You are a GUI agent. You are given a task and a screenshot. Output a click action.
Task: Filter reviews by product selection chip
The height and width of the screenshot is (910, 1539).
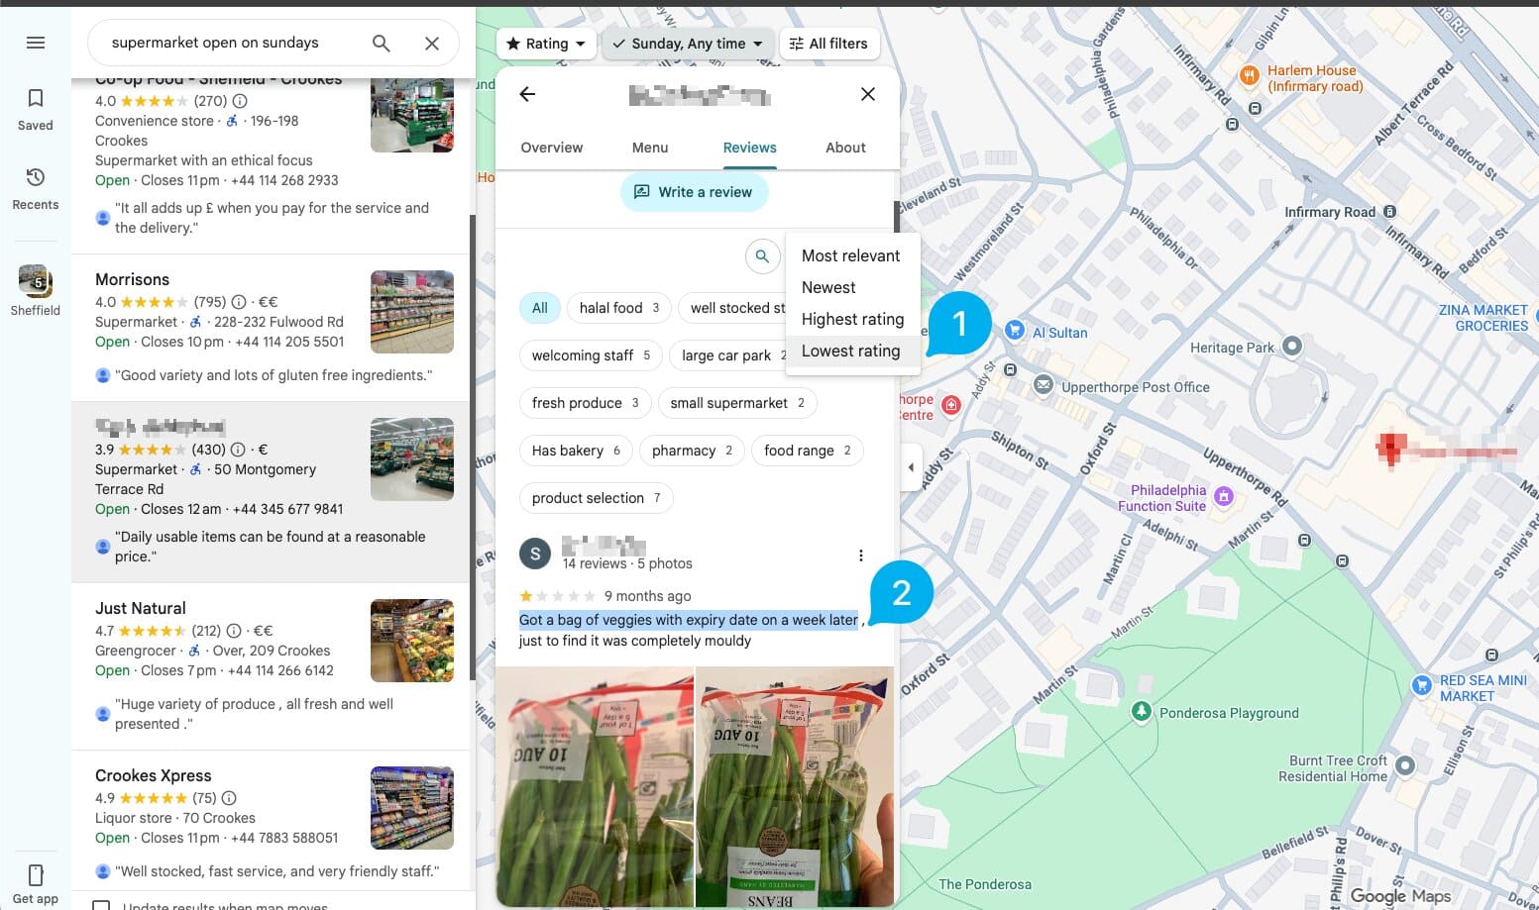click(596, 498)
